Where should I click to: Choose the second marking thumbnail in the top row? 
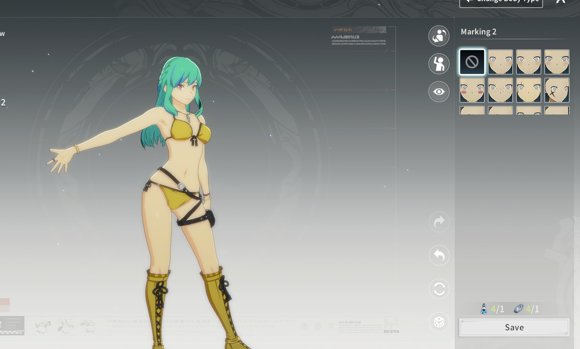500,62
